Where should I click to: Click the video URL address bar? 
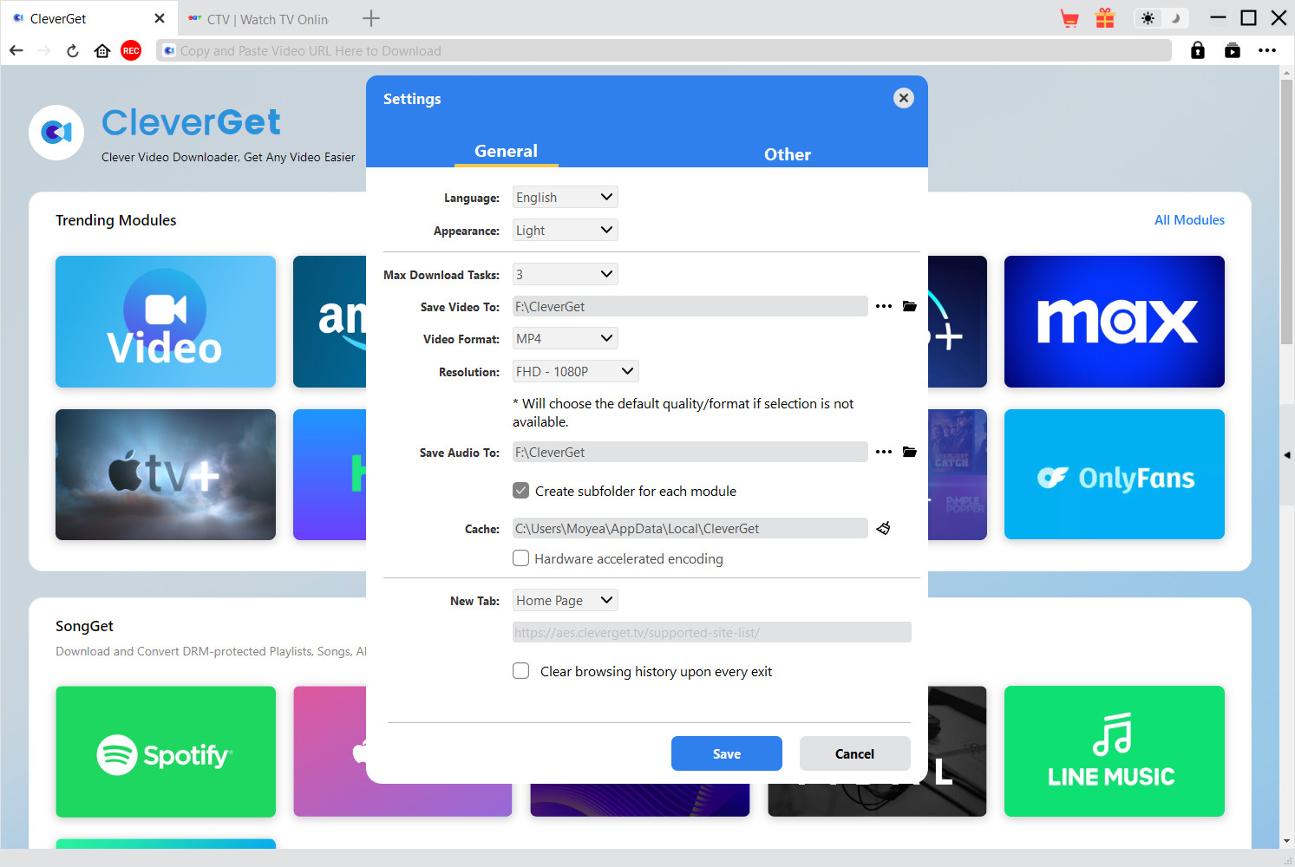click(x=664, y=50)
